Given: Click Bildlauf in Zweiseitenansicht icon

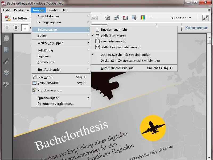Looking at the screenshot, I should [97, 47].
